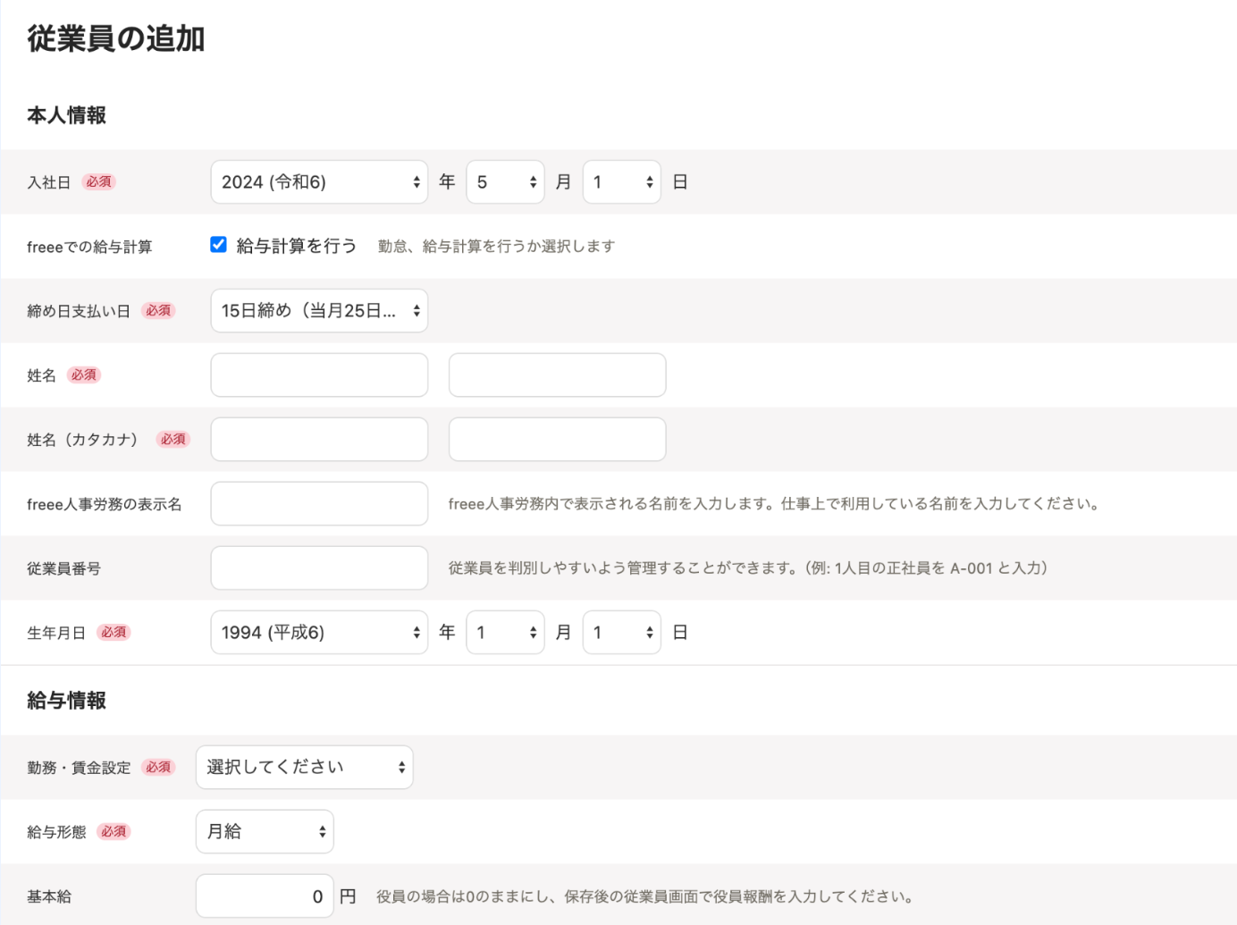Click the 従業員を判別しやすいよう hint text
1237x925 pixels.
click(748, 568)
